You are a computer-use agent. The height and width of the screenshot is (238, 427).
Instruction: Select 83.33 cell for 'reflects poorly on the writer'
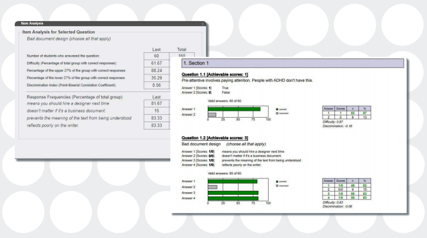click(x=157, y=126)
